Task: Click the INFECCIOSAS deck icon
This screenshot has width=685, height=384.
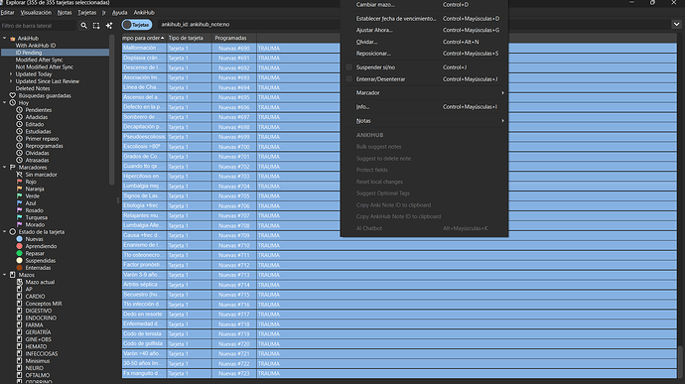Action: tap(19, 354)
